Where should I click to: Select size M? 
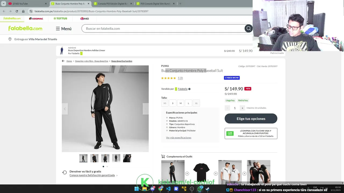[181, 103]
